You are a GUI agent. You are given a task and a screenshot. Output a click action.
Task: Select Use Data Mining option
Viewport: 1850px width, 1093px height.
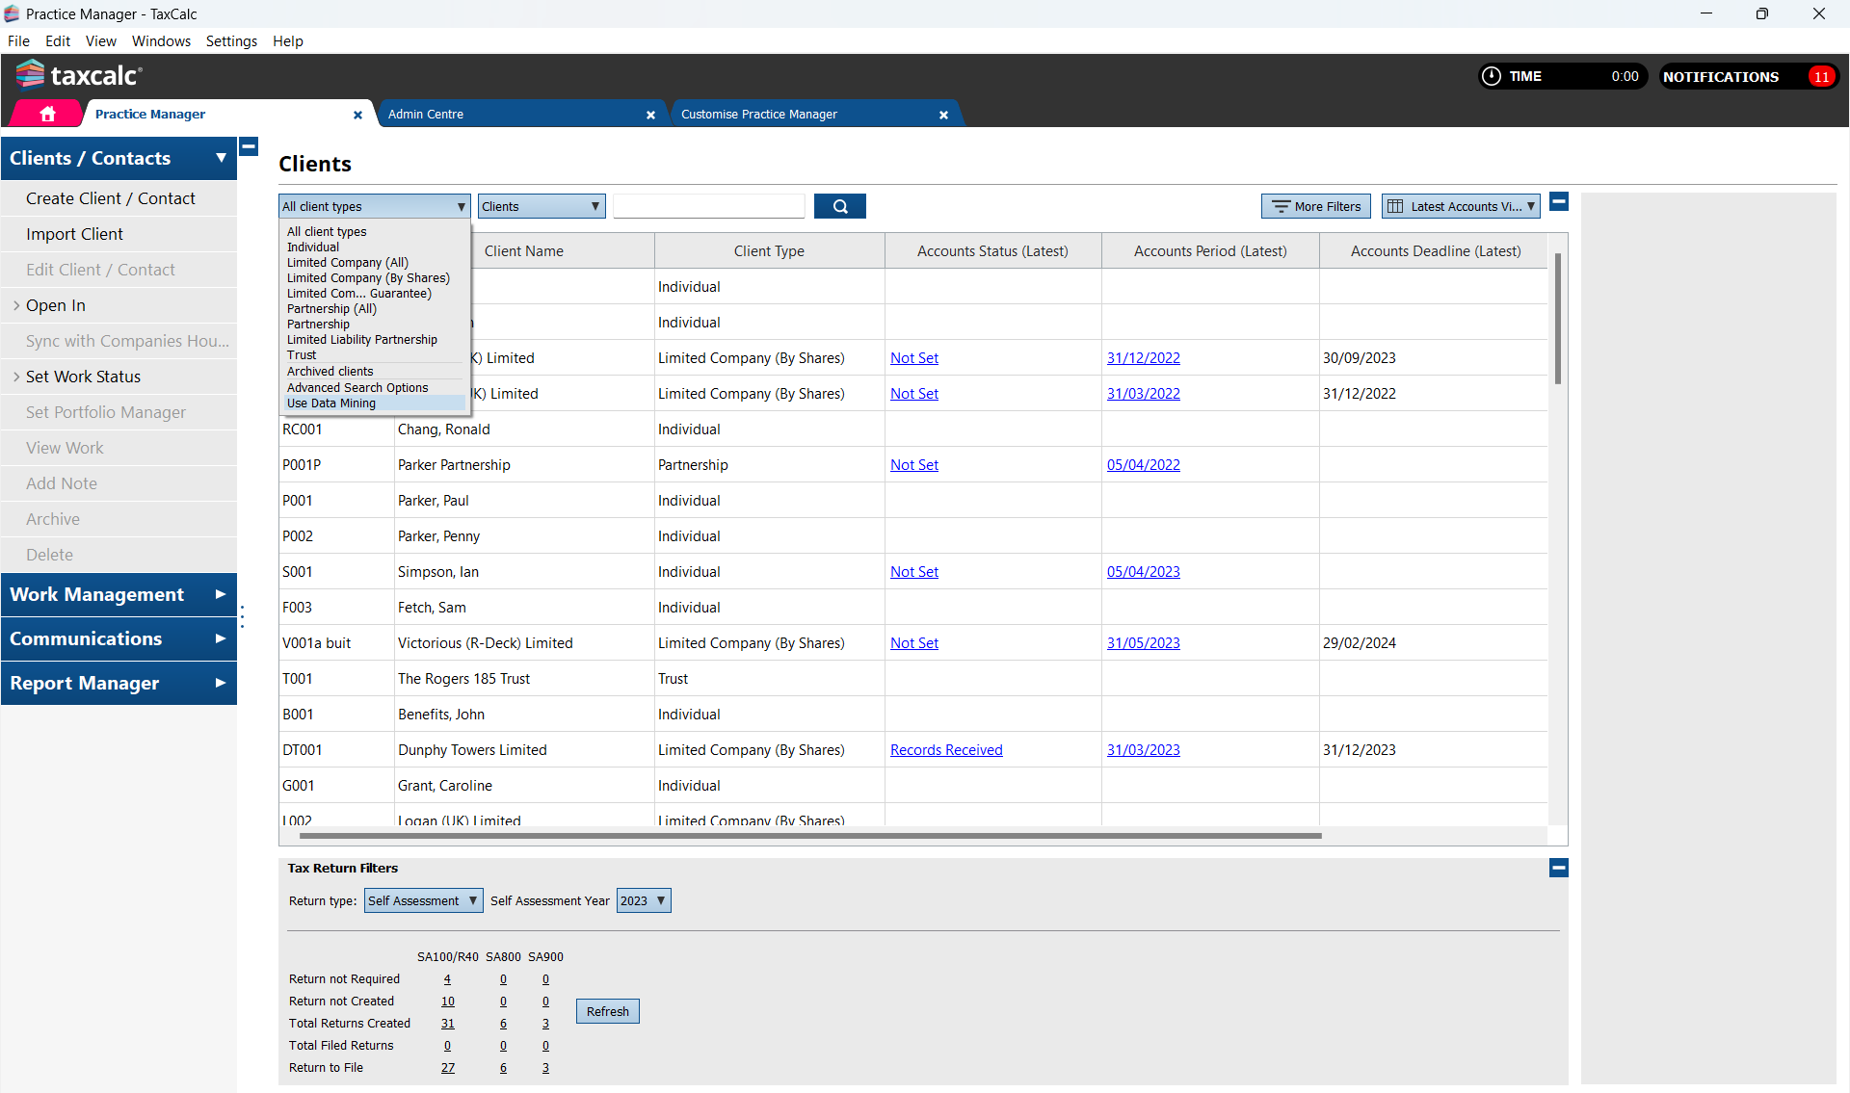(x=331, y=403)
